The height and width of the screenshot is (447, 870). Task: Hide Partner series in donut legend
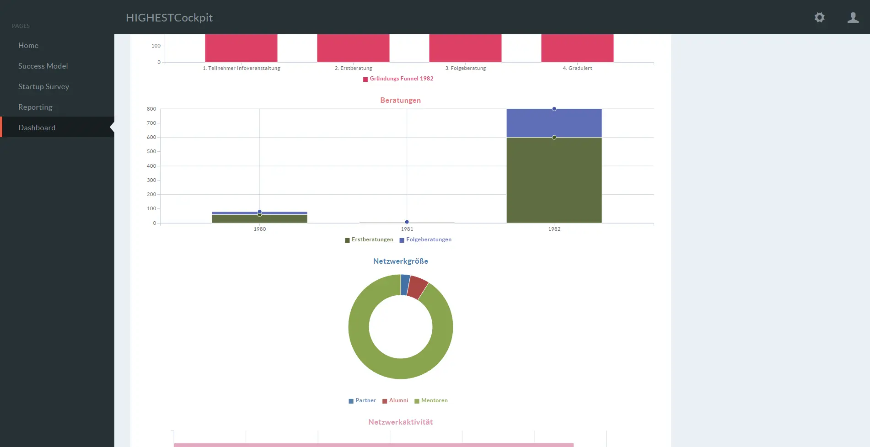pos(362,400)
